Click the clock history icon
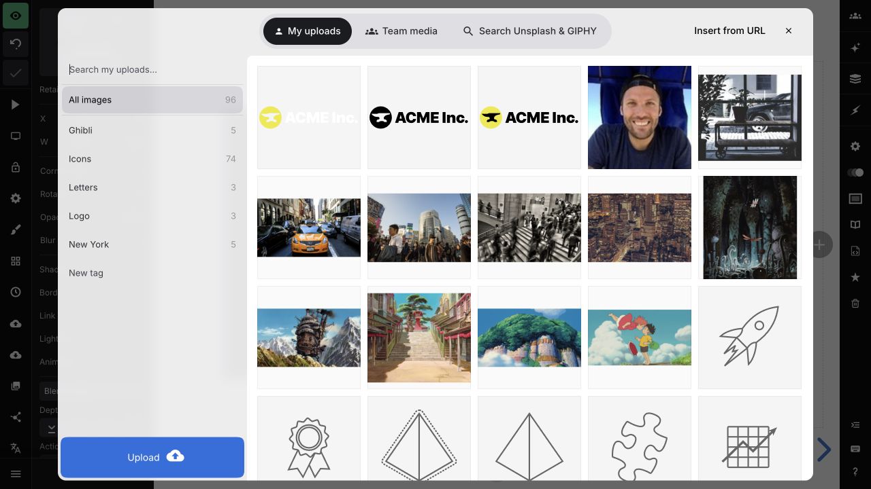The height and width of the screenshot is (489, 871). coord(16,292)
